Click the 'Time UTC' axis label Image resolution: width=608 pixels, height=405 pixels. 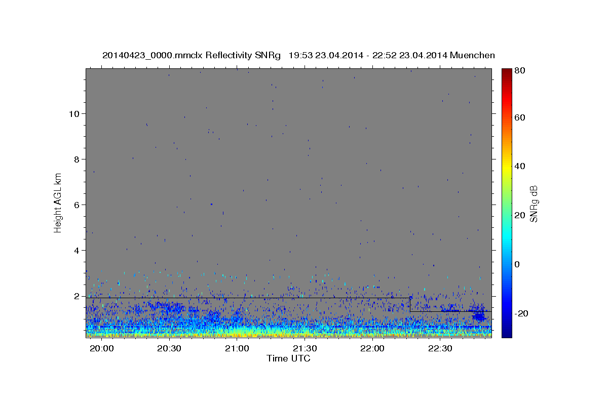[288, 358]
